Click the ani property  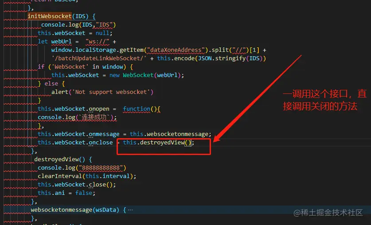pos(60,193)
